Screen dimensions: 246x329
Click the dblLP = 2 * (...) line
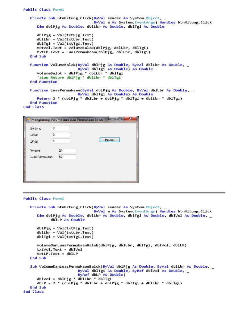[x=110, y=283]
